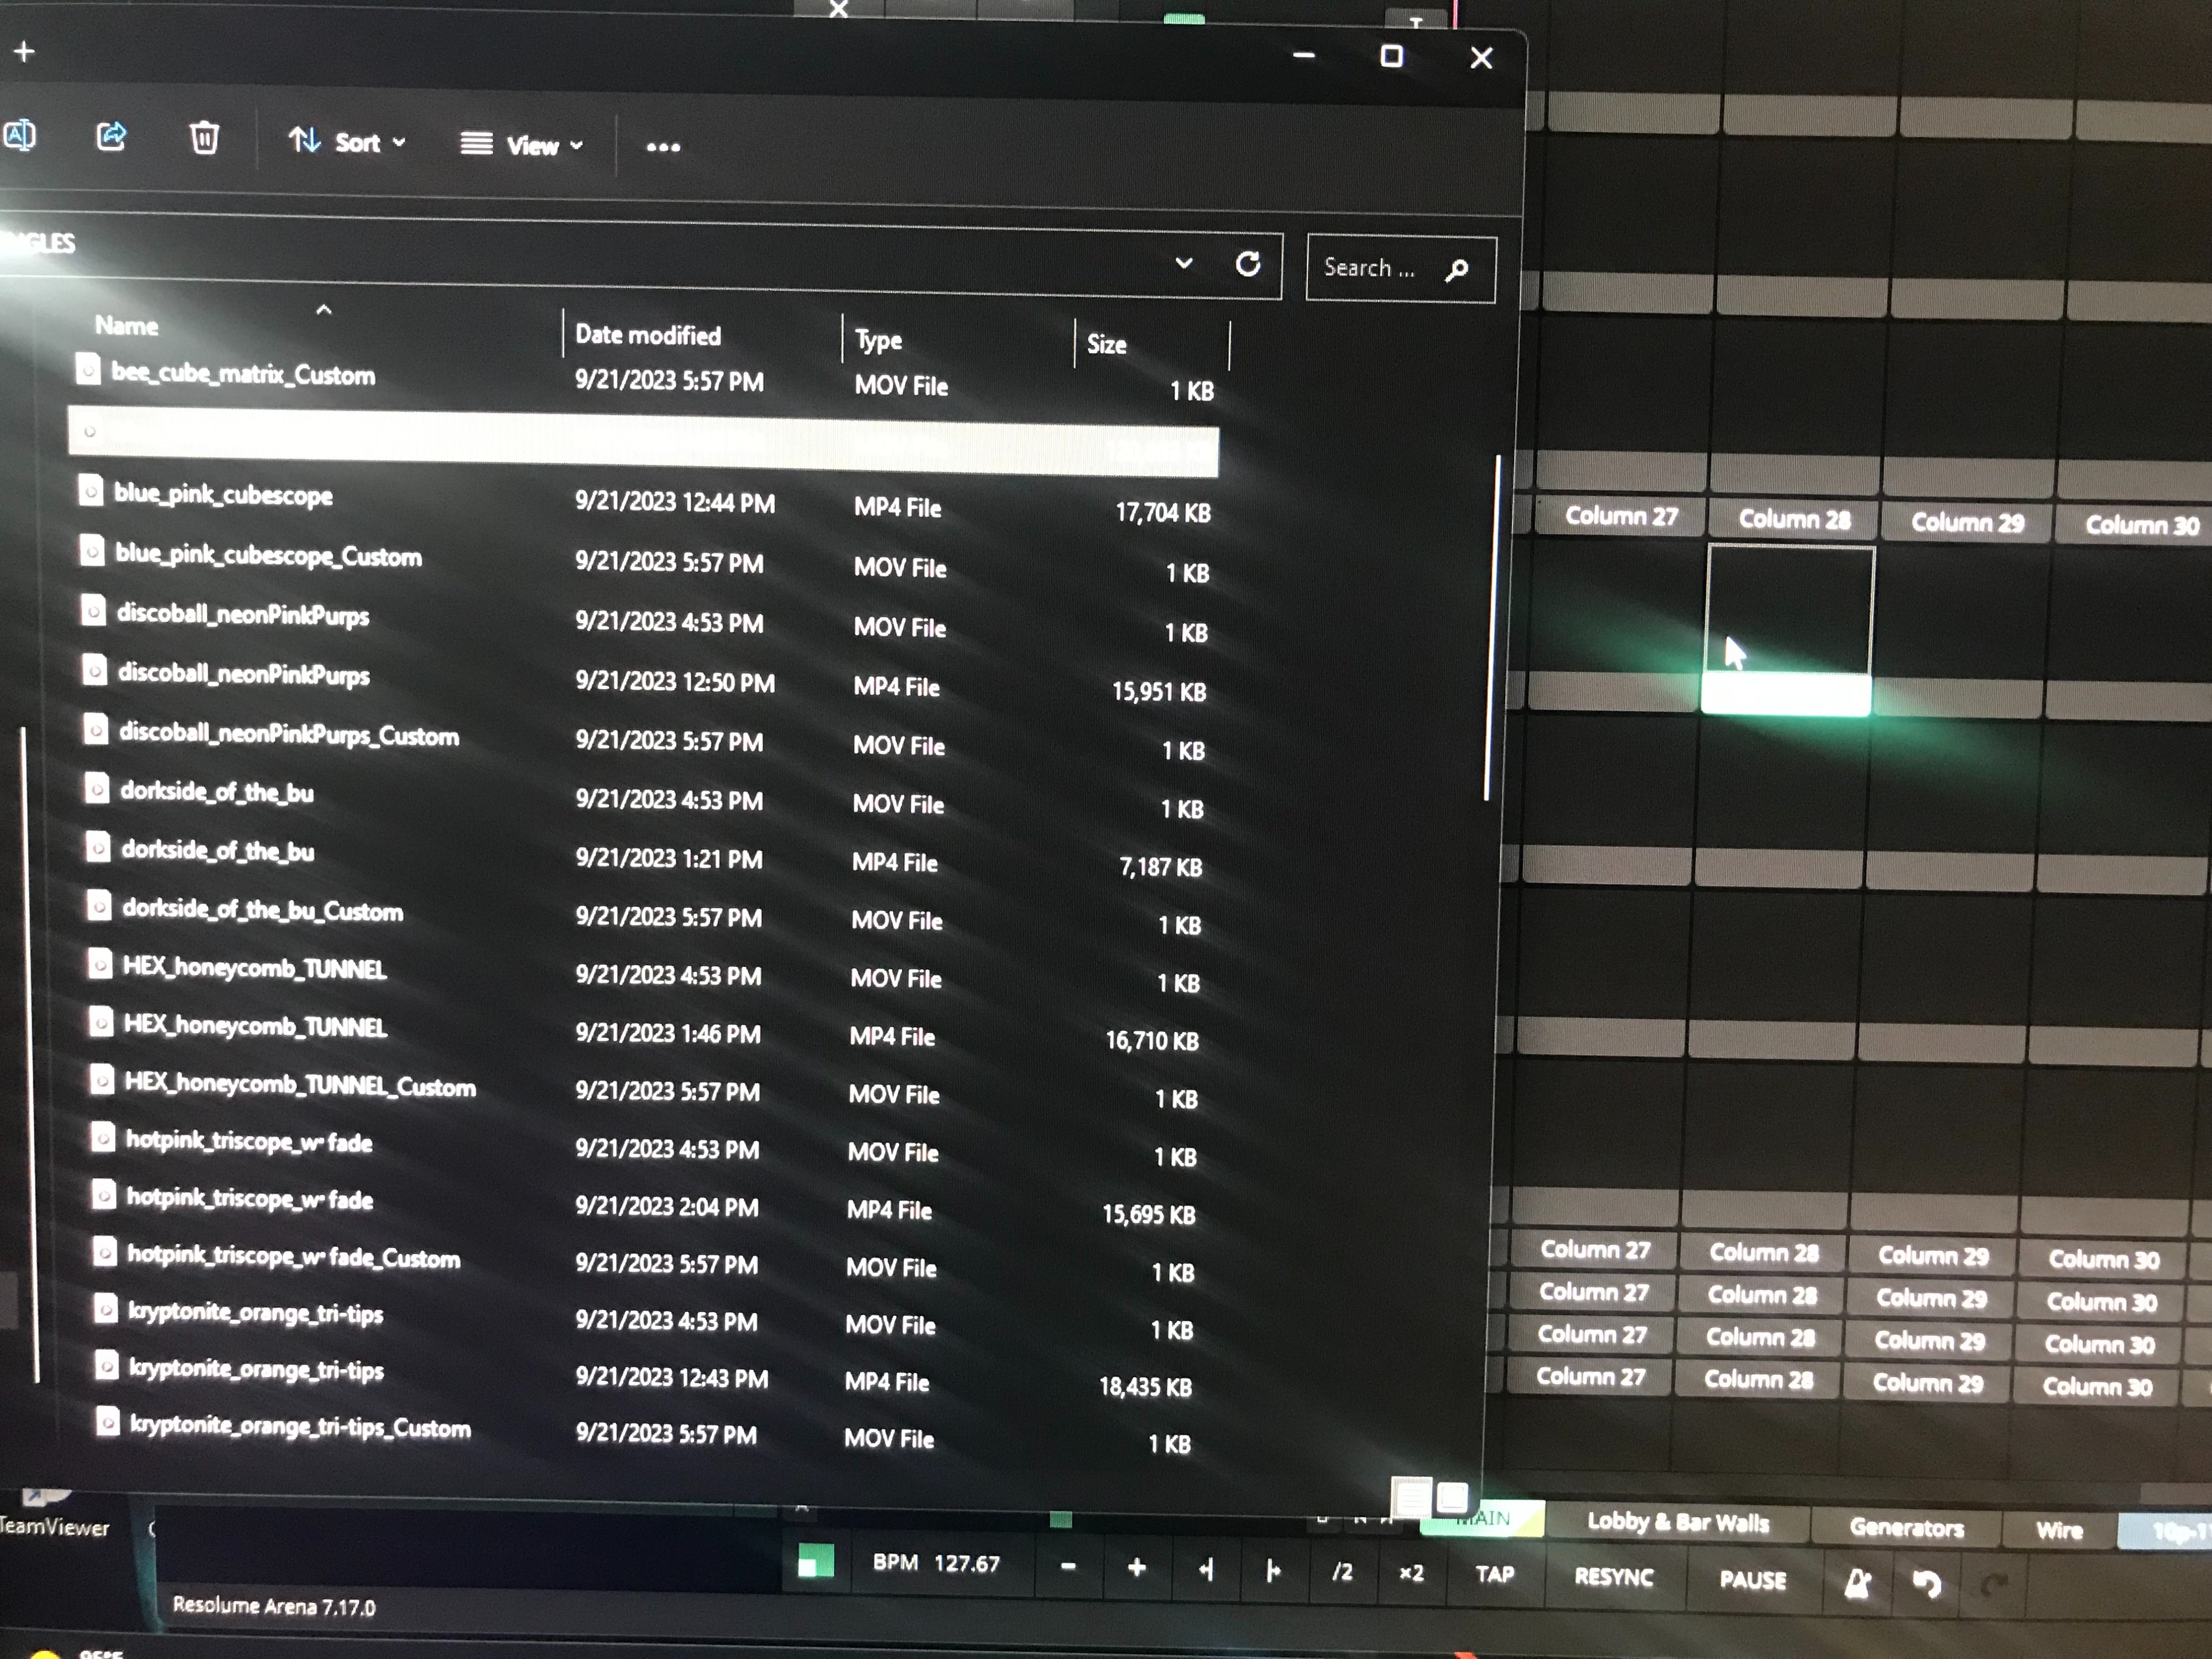Toggle the Resolume metronome icon
2212x1659 pixels.
pos(1857,1584)
